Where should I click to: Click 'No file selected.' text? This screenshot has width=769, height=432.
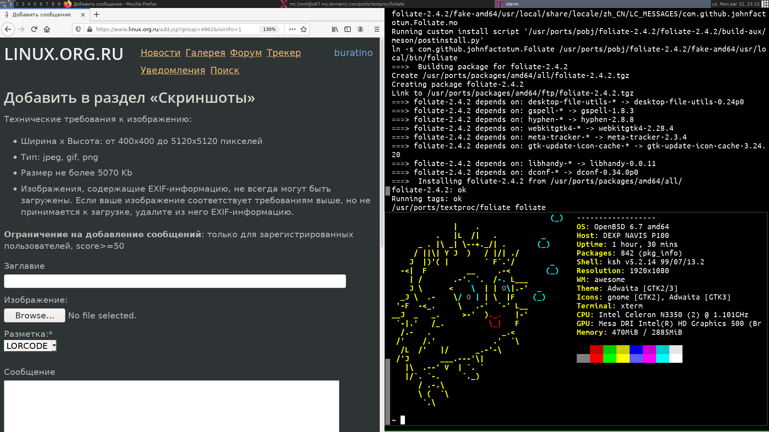[102, 316]
